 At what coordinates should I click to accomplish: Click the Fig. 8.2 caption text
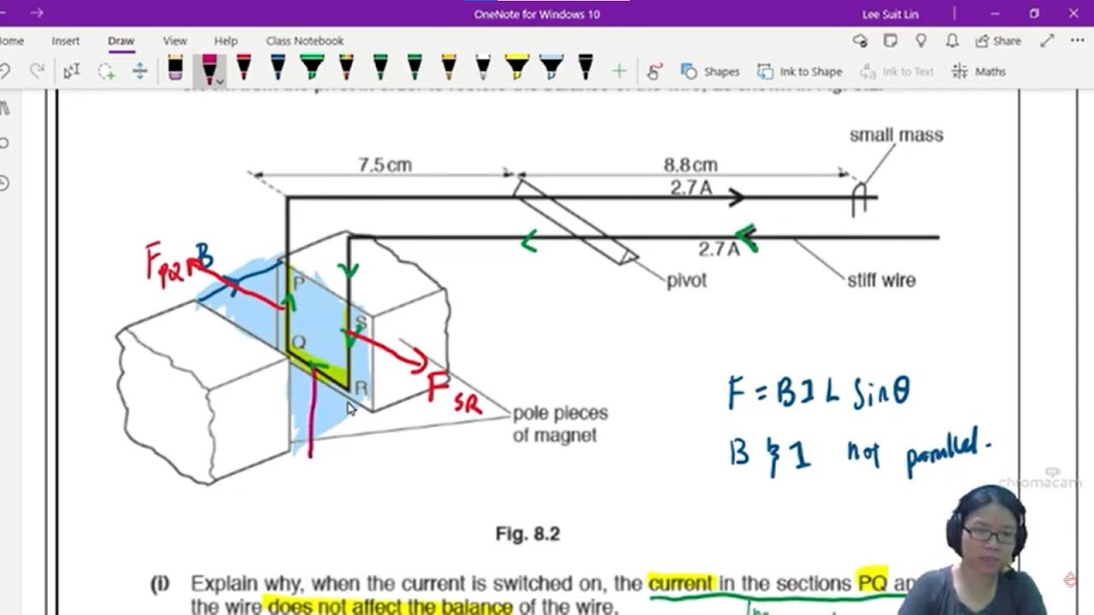[527, 534]
